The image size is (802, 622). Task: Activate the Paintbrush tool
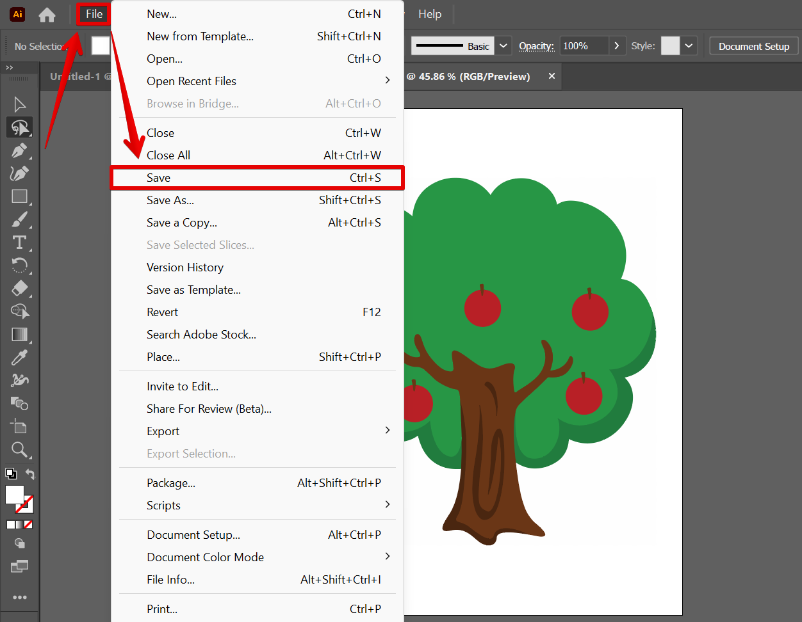[x=19, y=219]
